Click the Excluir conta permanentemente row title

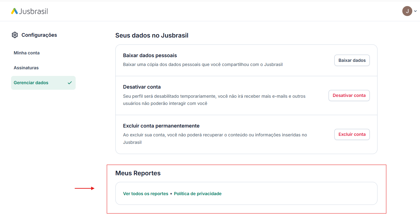coord(161,126)
